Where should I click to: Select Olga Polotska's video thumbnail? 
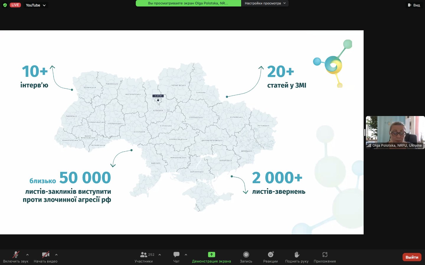395,132
